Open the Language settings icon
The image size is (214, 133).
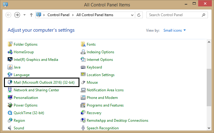(10, 75)
